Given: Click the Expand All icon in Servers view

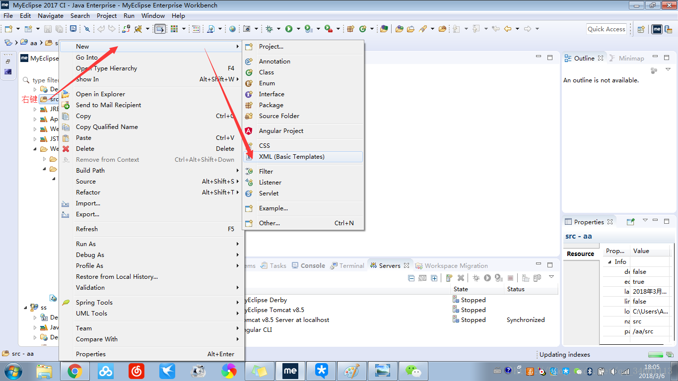Looking at the screenshot, I should tap(434, 278).
